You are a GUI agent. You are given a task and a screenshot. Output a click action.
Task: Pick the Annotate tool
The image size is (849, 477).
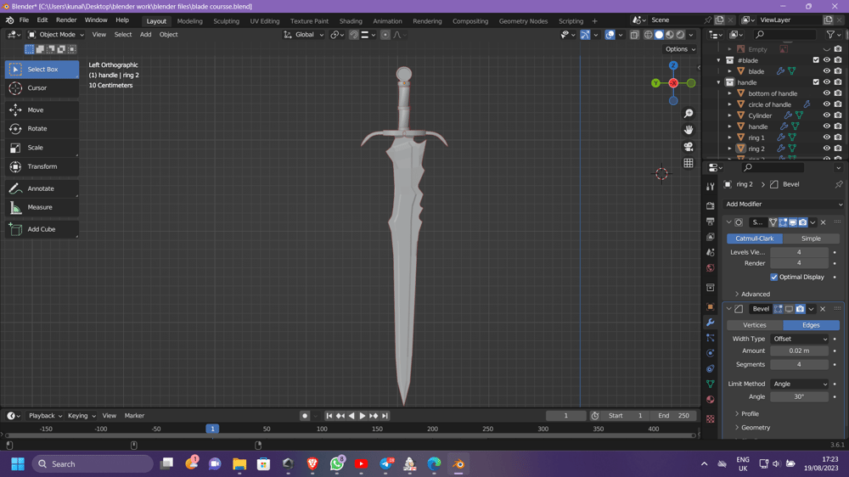click(x=42, y=188)
